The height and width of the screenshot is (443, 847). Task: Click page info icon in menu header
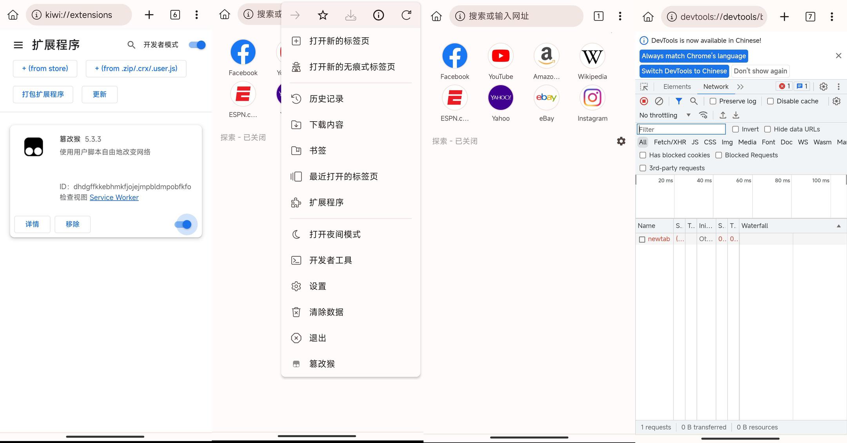[x=378, y=15]
